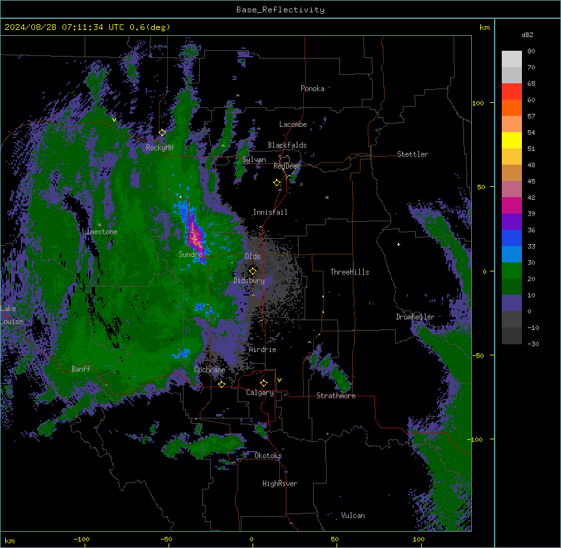
Task: Click the Airdrie city label
Action: pyautogui.click(x=262, y=349)
